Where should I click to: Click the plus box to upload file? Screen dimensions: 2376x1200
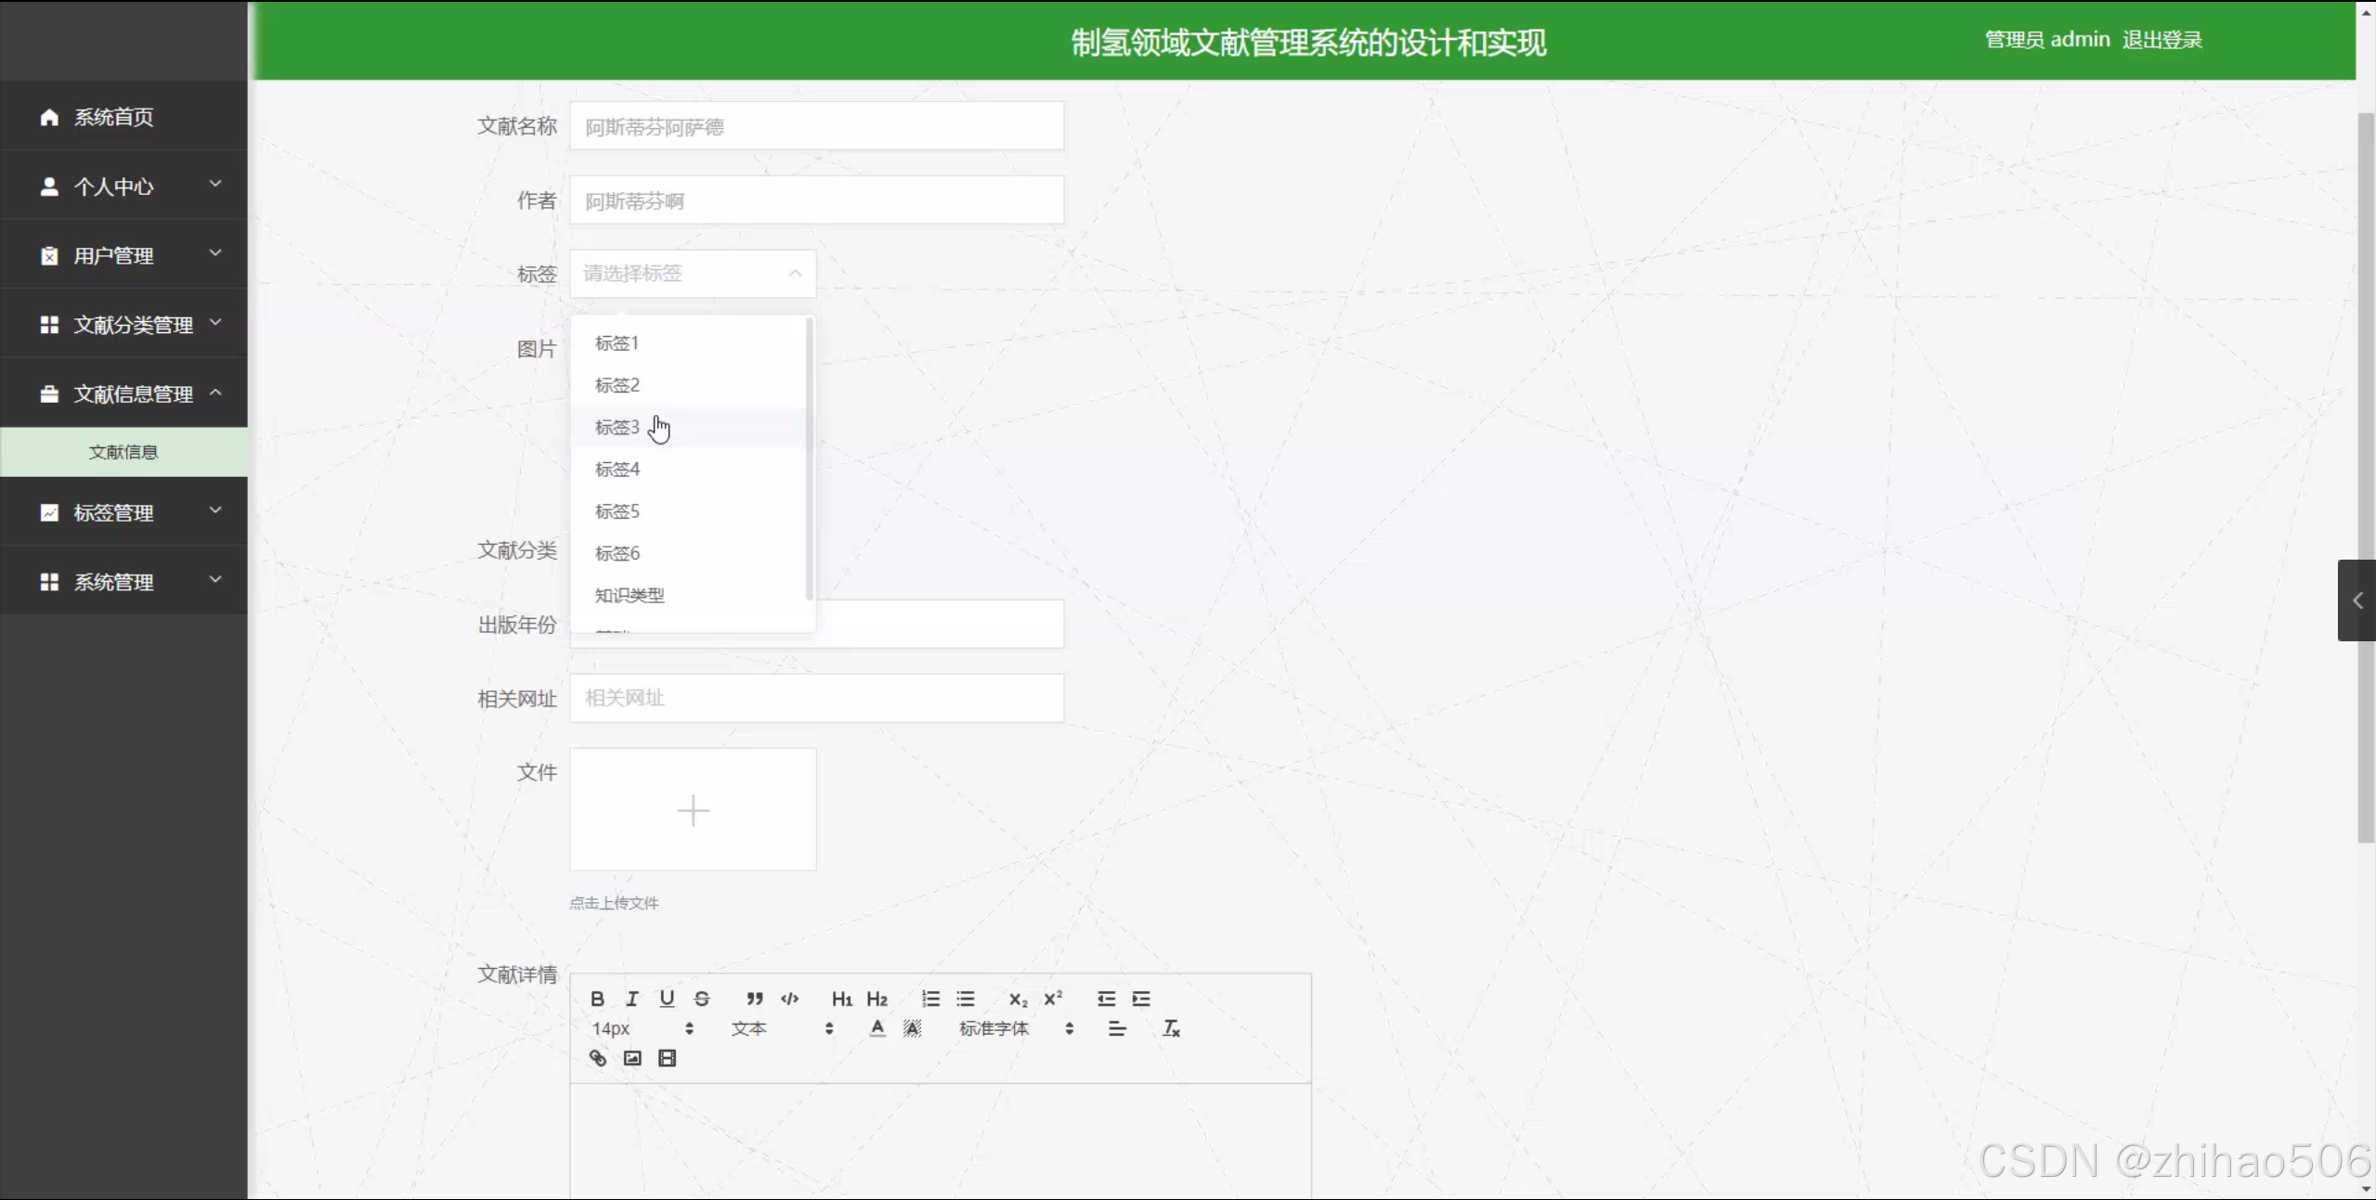pos(693,810)
